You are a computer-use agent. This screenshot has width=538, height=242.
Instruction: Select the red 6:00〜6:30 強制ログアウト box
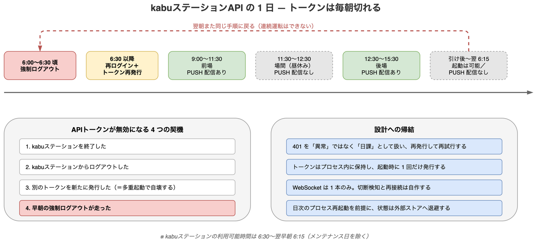coord(40,66)
